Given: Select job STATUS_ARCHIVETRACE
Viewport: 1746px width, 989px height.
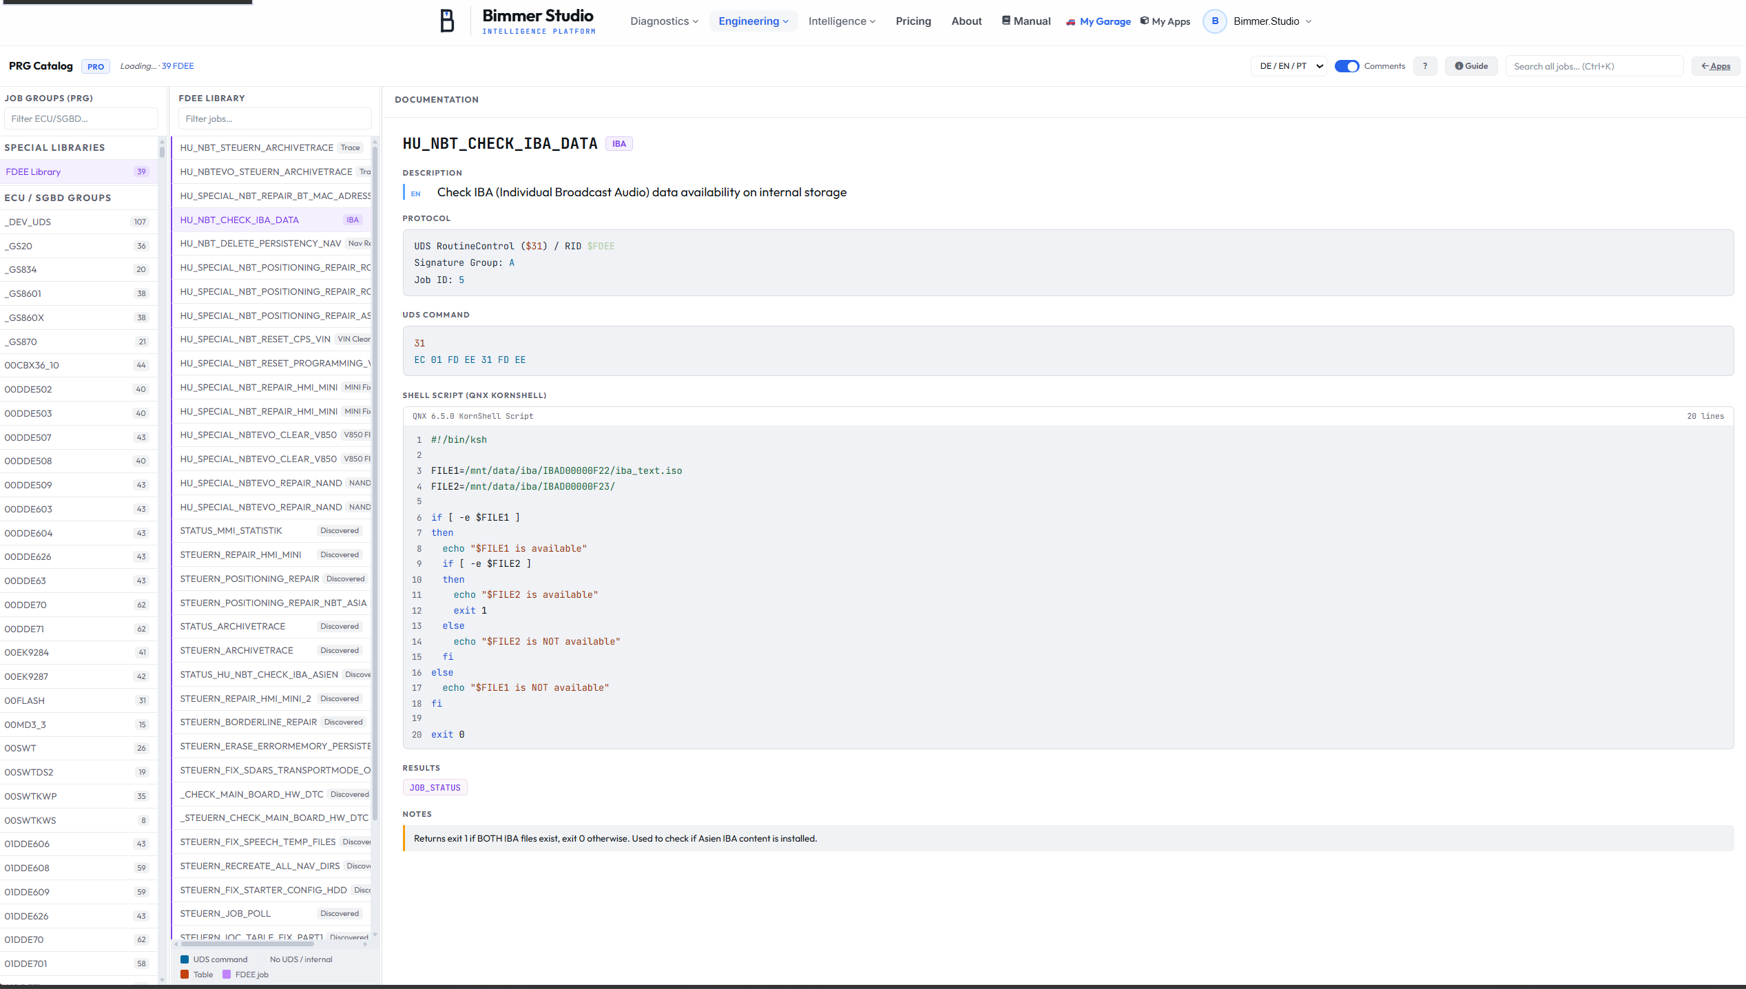Looking at the screenshot, I should pyautogui.click(x=272, y=626).
